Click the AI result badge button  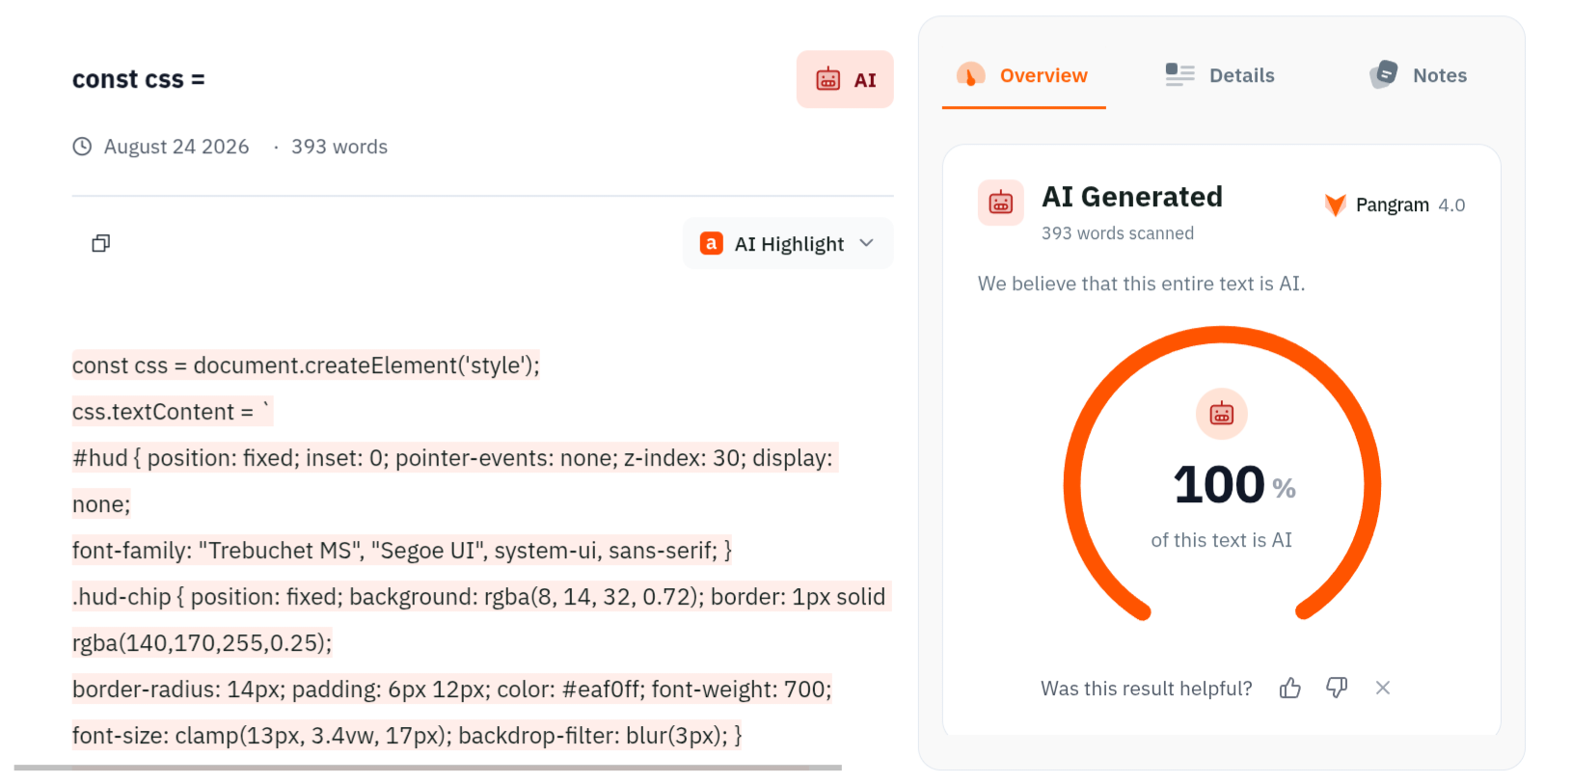pyautogui.click(x=845, y=80)
